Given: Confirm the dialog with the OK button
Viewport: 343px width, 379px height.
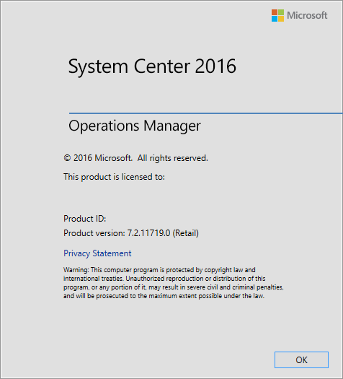Looking at the screenshot, I should point(301,360).
